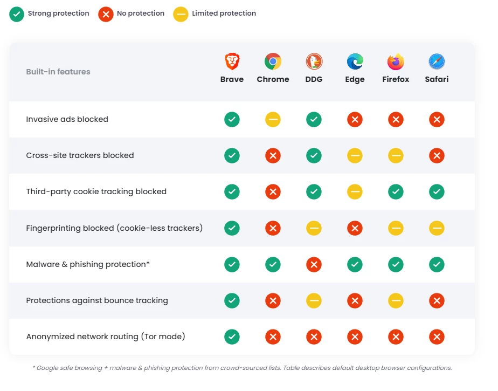This screenshot has height=391, width=498.
Task: Click the Microsoft Edge logo
Action: [355, 62]
